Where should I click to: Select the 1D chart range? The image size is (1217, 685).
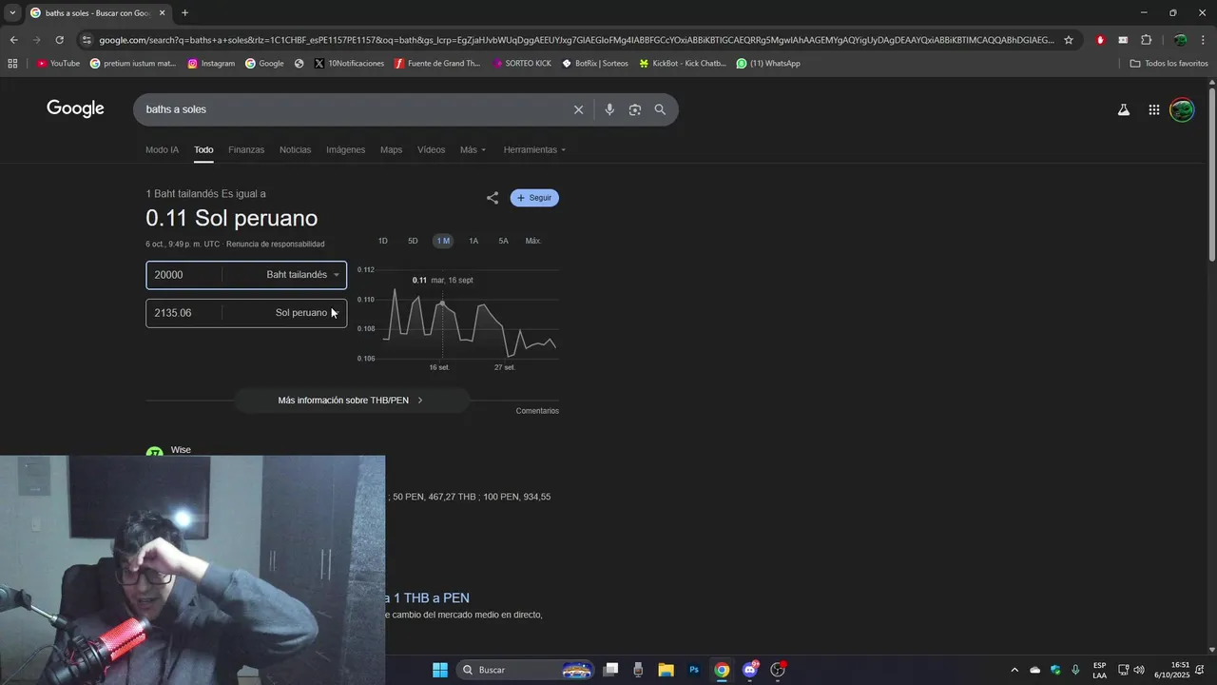click(x=383, y=241)
